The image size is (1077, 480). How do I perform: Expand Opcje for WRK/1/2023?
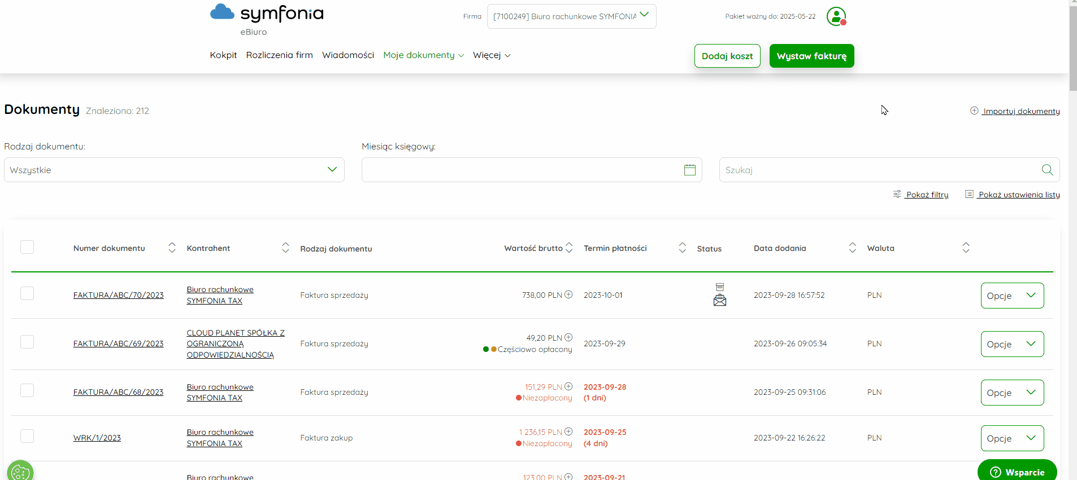coord(1012,438)
